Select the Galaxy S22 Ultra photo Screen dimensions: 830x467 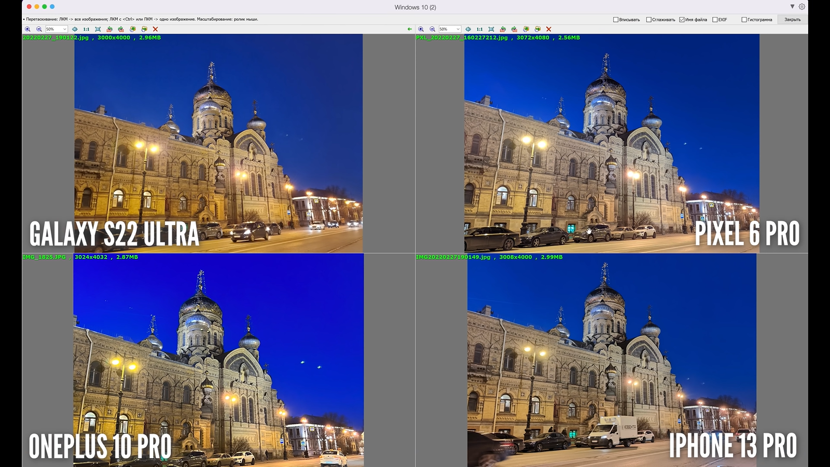pos(218,143)
